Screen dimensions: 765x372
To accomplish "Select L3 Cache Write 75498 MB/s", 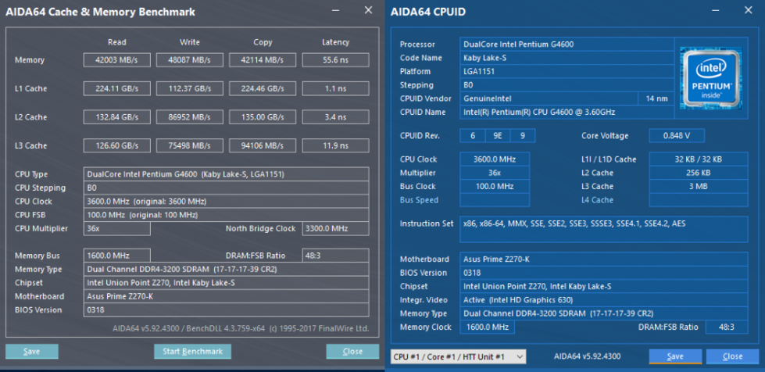I will click(x=190, y=145).
